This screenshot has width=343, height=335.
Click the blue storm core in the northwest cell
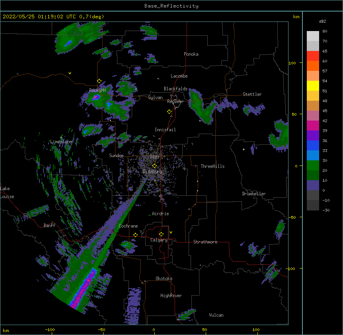point(68,43)
